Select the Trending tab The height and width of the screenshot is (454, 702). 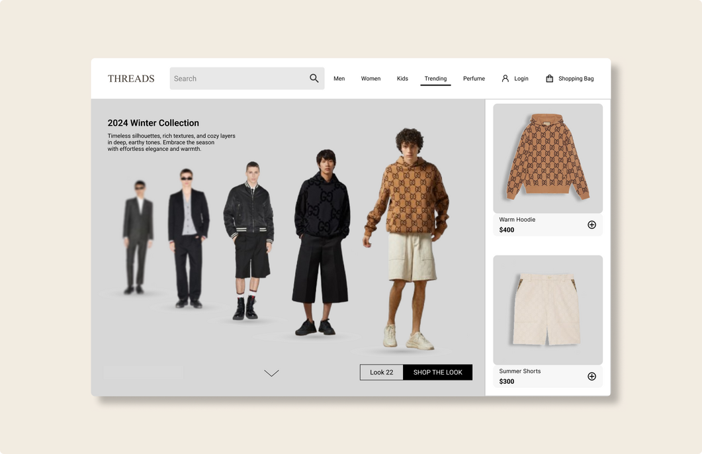pyautogui.click(x=435, y=78)
